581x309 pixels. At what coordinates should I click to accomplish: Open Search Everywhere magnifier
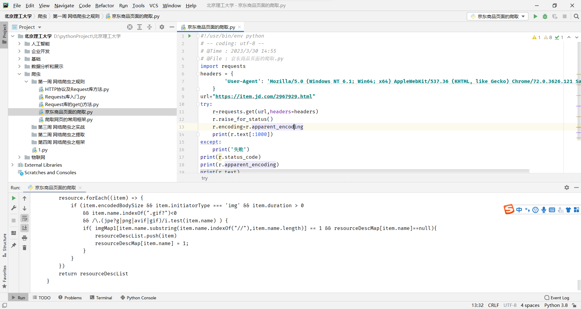click(x=576, y=16)
